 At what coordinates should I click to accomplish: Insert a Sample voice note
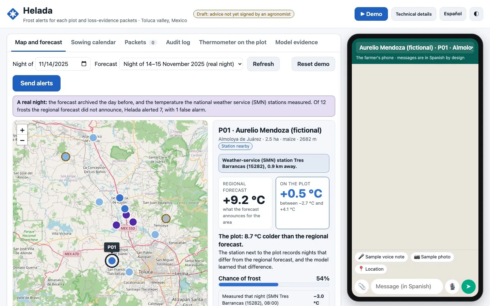coord(381,257)
